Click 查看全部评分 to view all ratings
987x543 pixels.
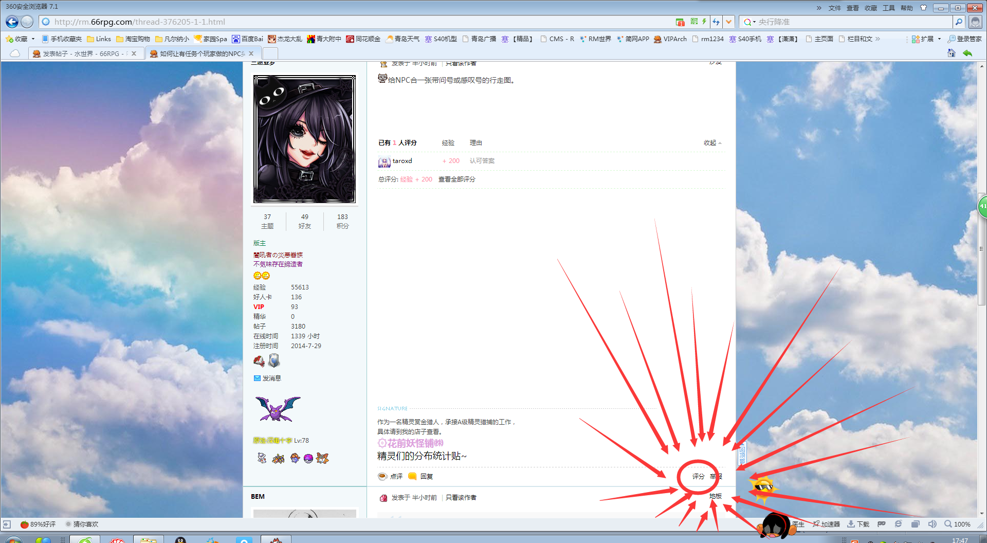(457, 179)
